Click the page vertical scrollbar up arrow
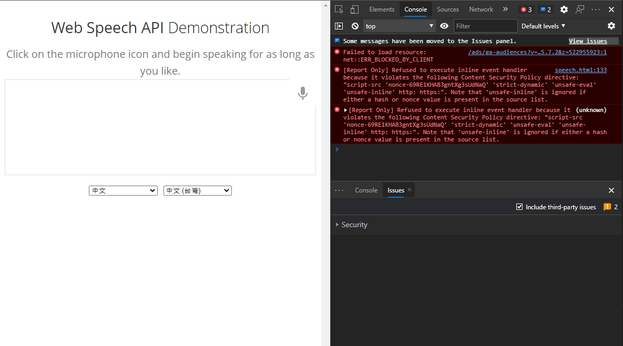This screenshot has height=346, width=623. tap(326, 5)
